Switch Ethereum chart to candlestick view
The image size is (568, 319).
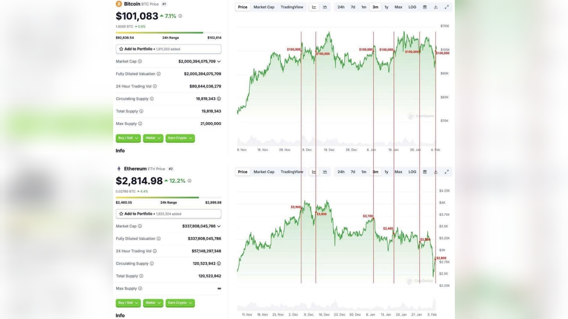325,172
